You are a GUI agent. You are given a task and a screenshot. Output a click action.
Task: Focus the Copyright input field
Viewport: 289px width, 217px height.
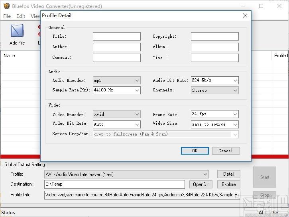pyautogui.click(x=215, y=37)
